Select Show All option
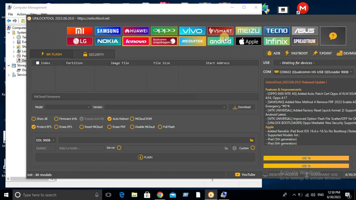 (x=39, y=119)
